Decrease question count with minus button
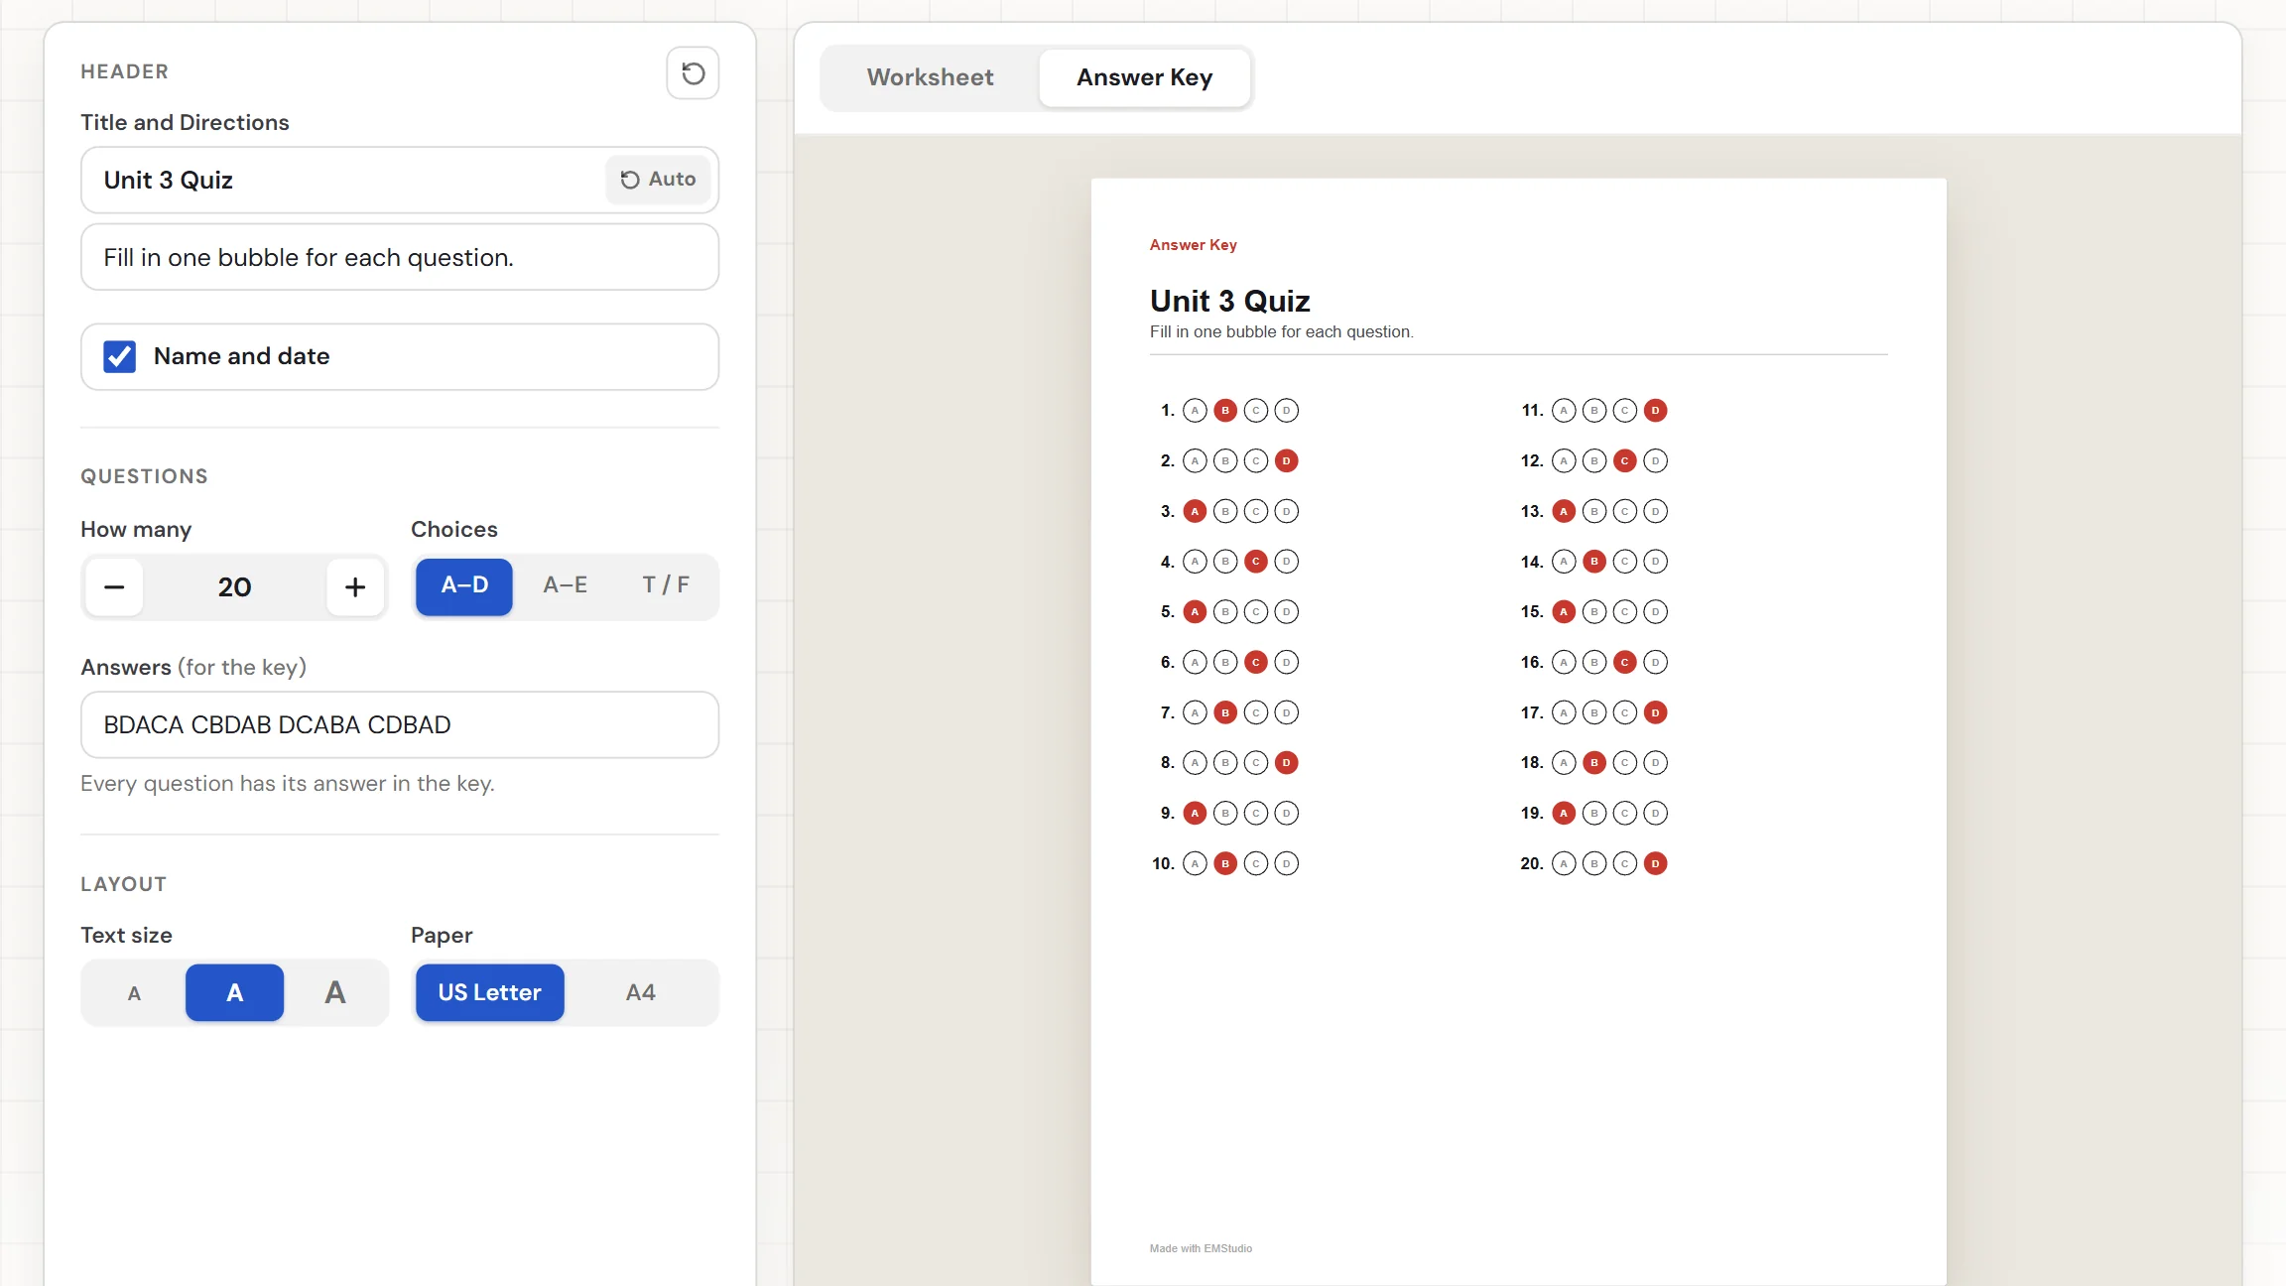This screenshot has height=1286, width=2286. (x=114, y=587)
